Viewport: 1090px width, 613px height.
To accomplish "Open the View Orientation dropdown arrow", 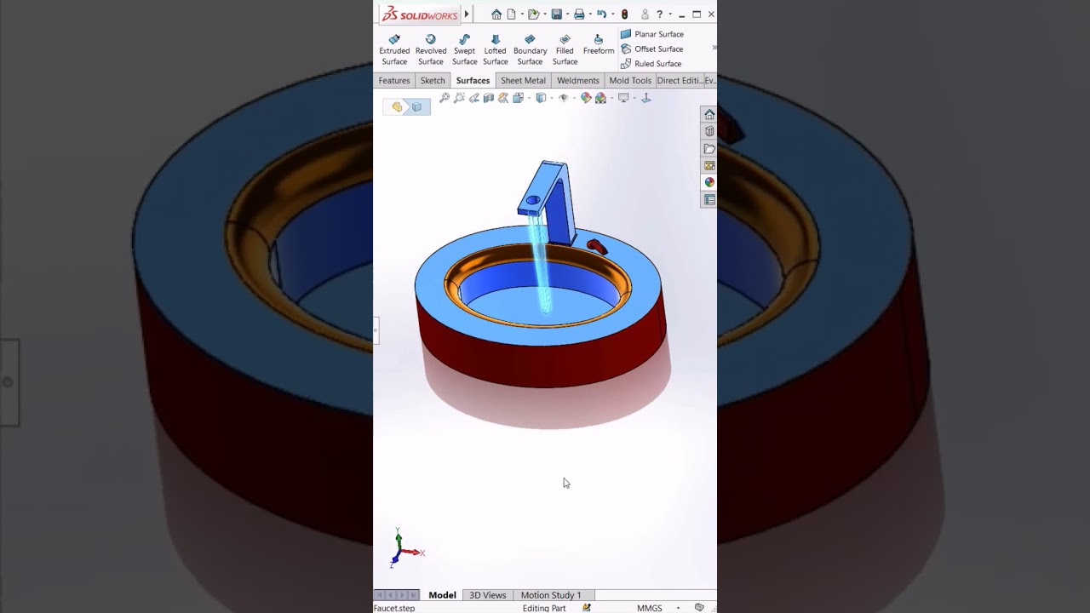I will coord(529,98).
